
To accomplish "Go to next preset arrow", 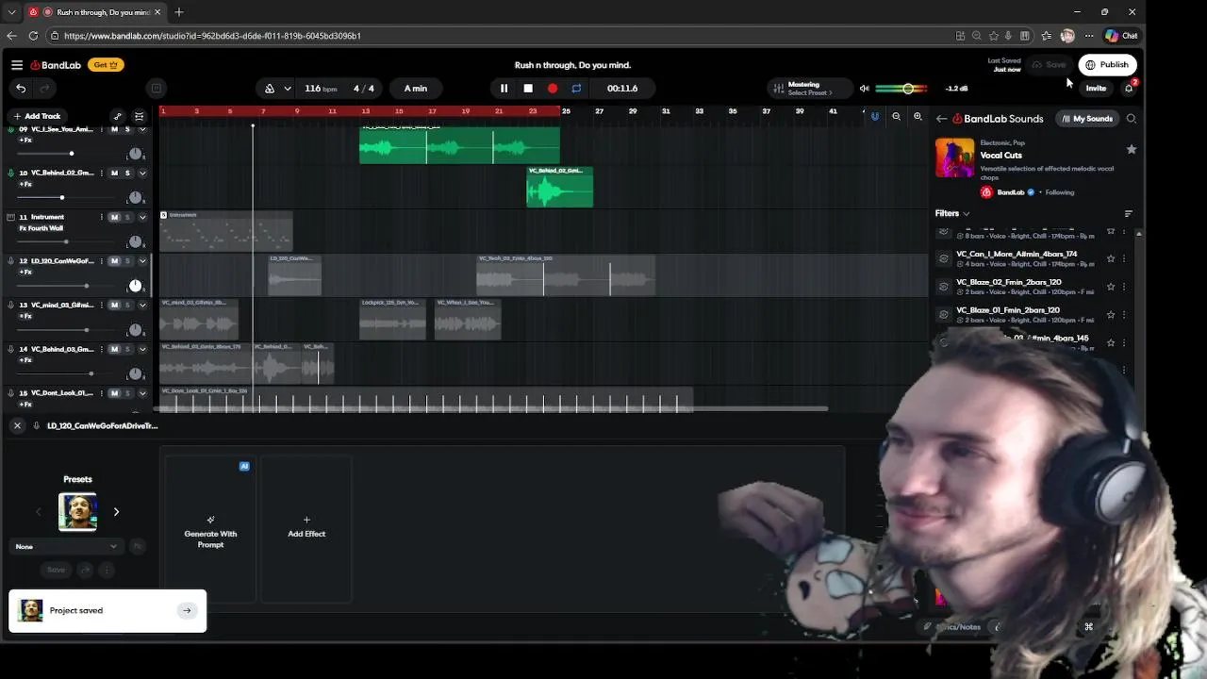I will 116,512.
